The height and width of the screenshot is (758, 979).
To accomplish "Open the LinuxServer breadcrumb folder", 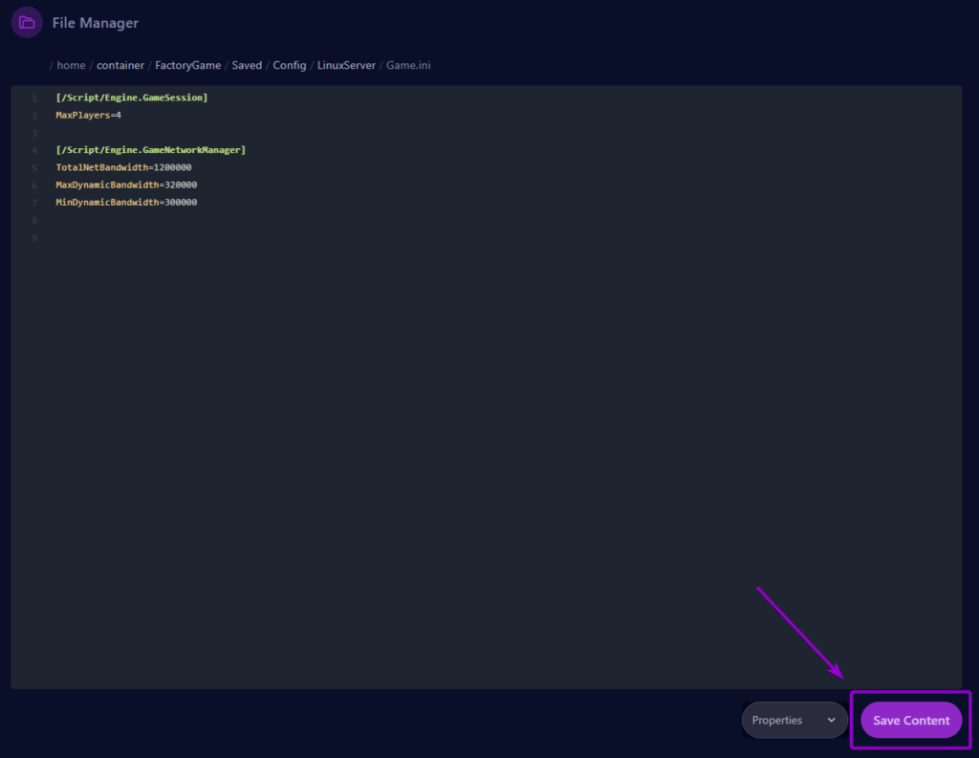I will (x=346, y=65).
